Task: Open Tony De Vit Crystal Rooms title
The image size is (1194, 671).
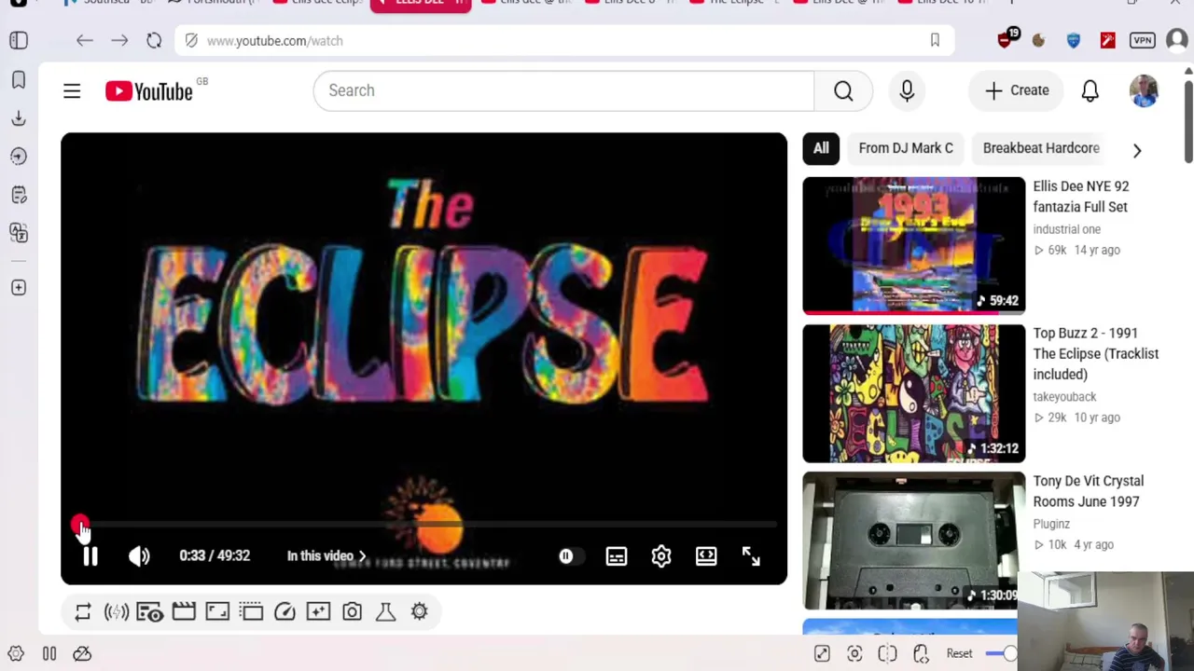Action: (1088, 491)
